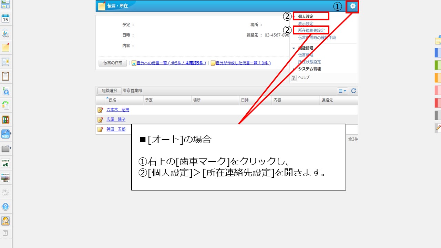Collapse the 機能管理 section in the menu
Screen dimensions: 441x248
pyautogui.click(x=294, y=48)
